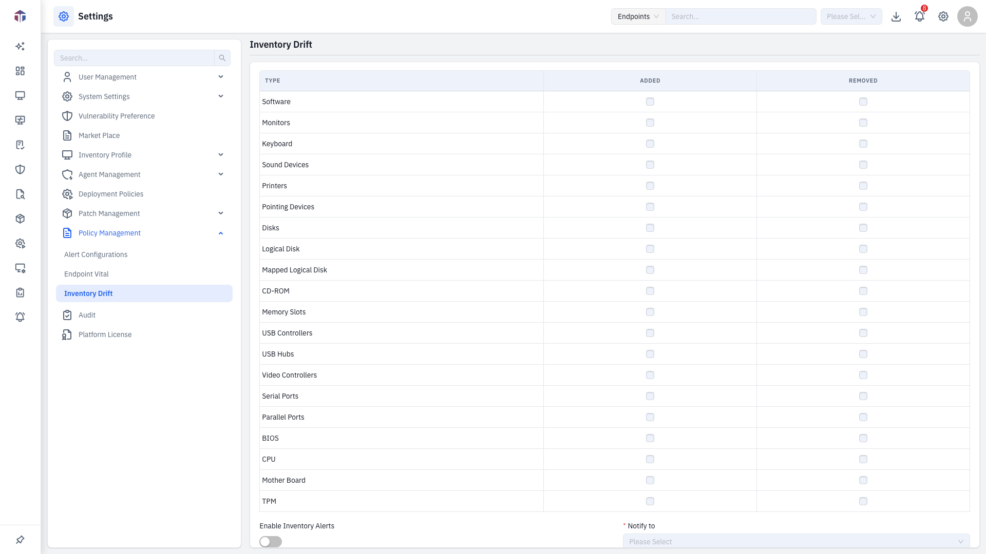Open the gear automation icon in left rail
986x554 pixels.
pos(20,243)
